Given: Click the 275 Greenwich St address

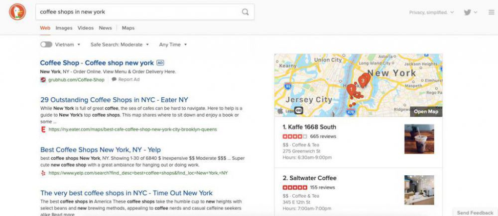Looking at the screenshot, I should [301, 151].
